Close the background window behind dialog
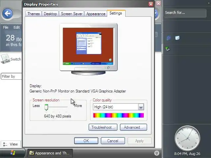 159,3
